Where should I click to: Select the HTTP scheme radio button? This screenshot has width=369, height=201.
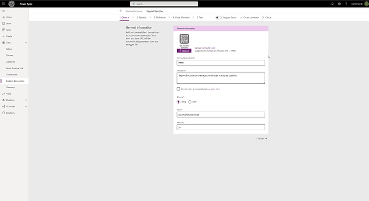(189, 102)
